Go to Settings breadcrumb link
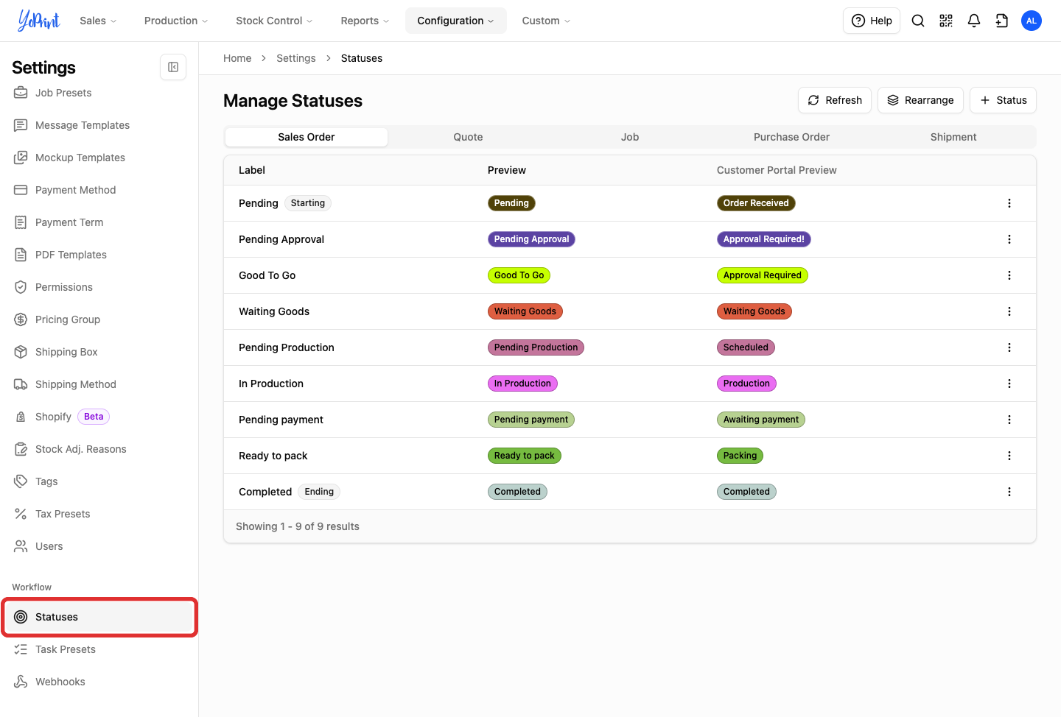 [x=296, y=58]
